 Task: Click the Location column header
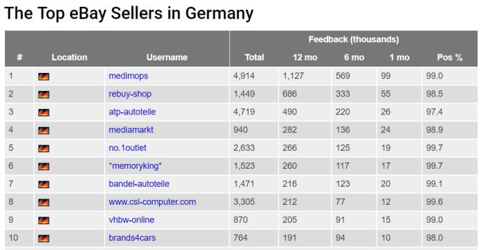pyautogui.click(x=70, y=57)
